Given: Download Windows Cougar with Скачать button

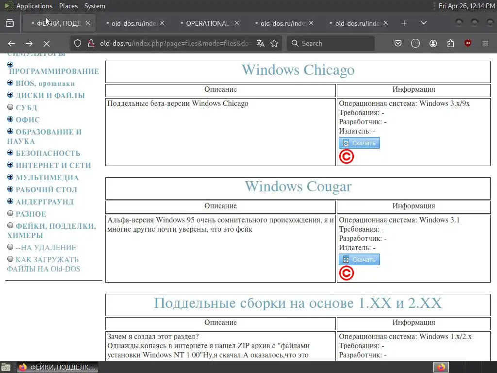Looking at the screenshot, I should coord(359,259).
